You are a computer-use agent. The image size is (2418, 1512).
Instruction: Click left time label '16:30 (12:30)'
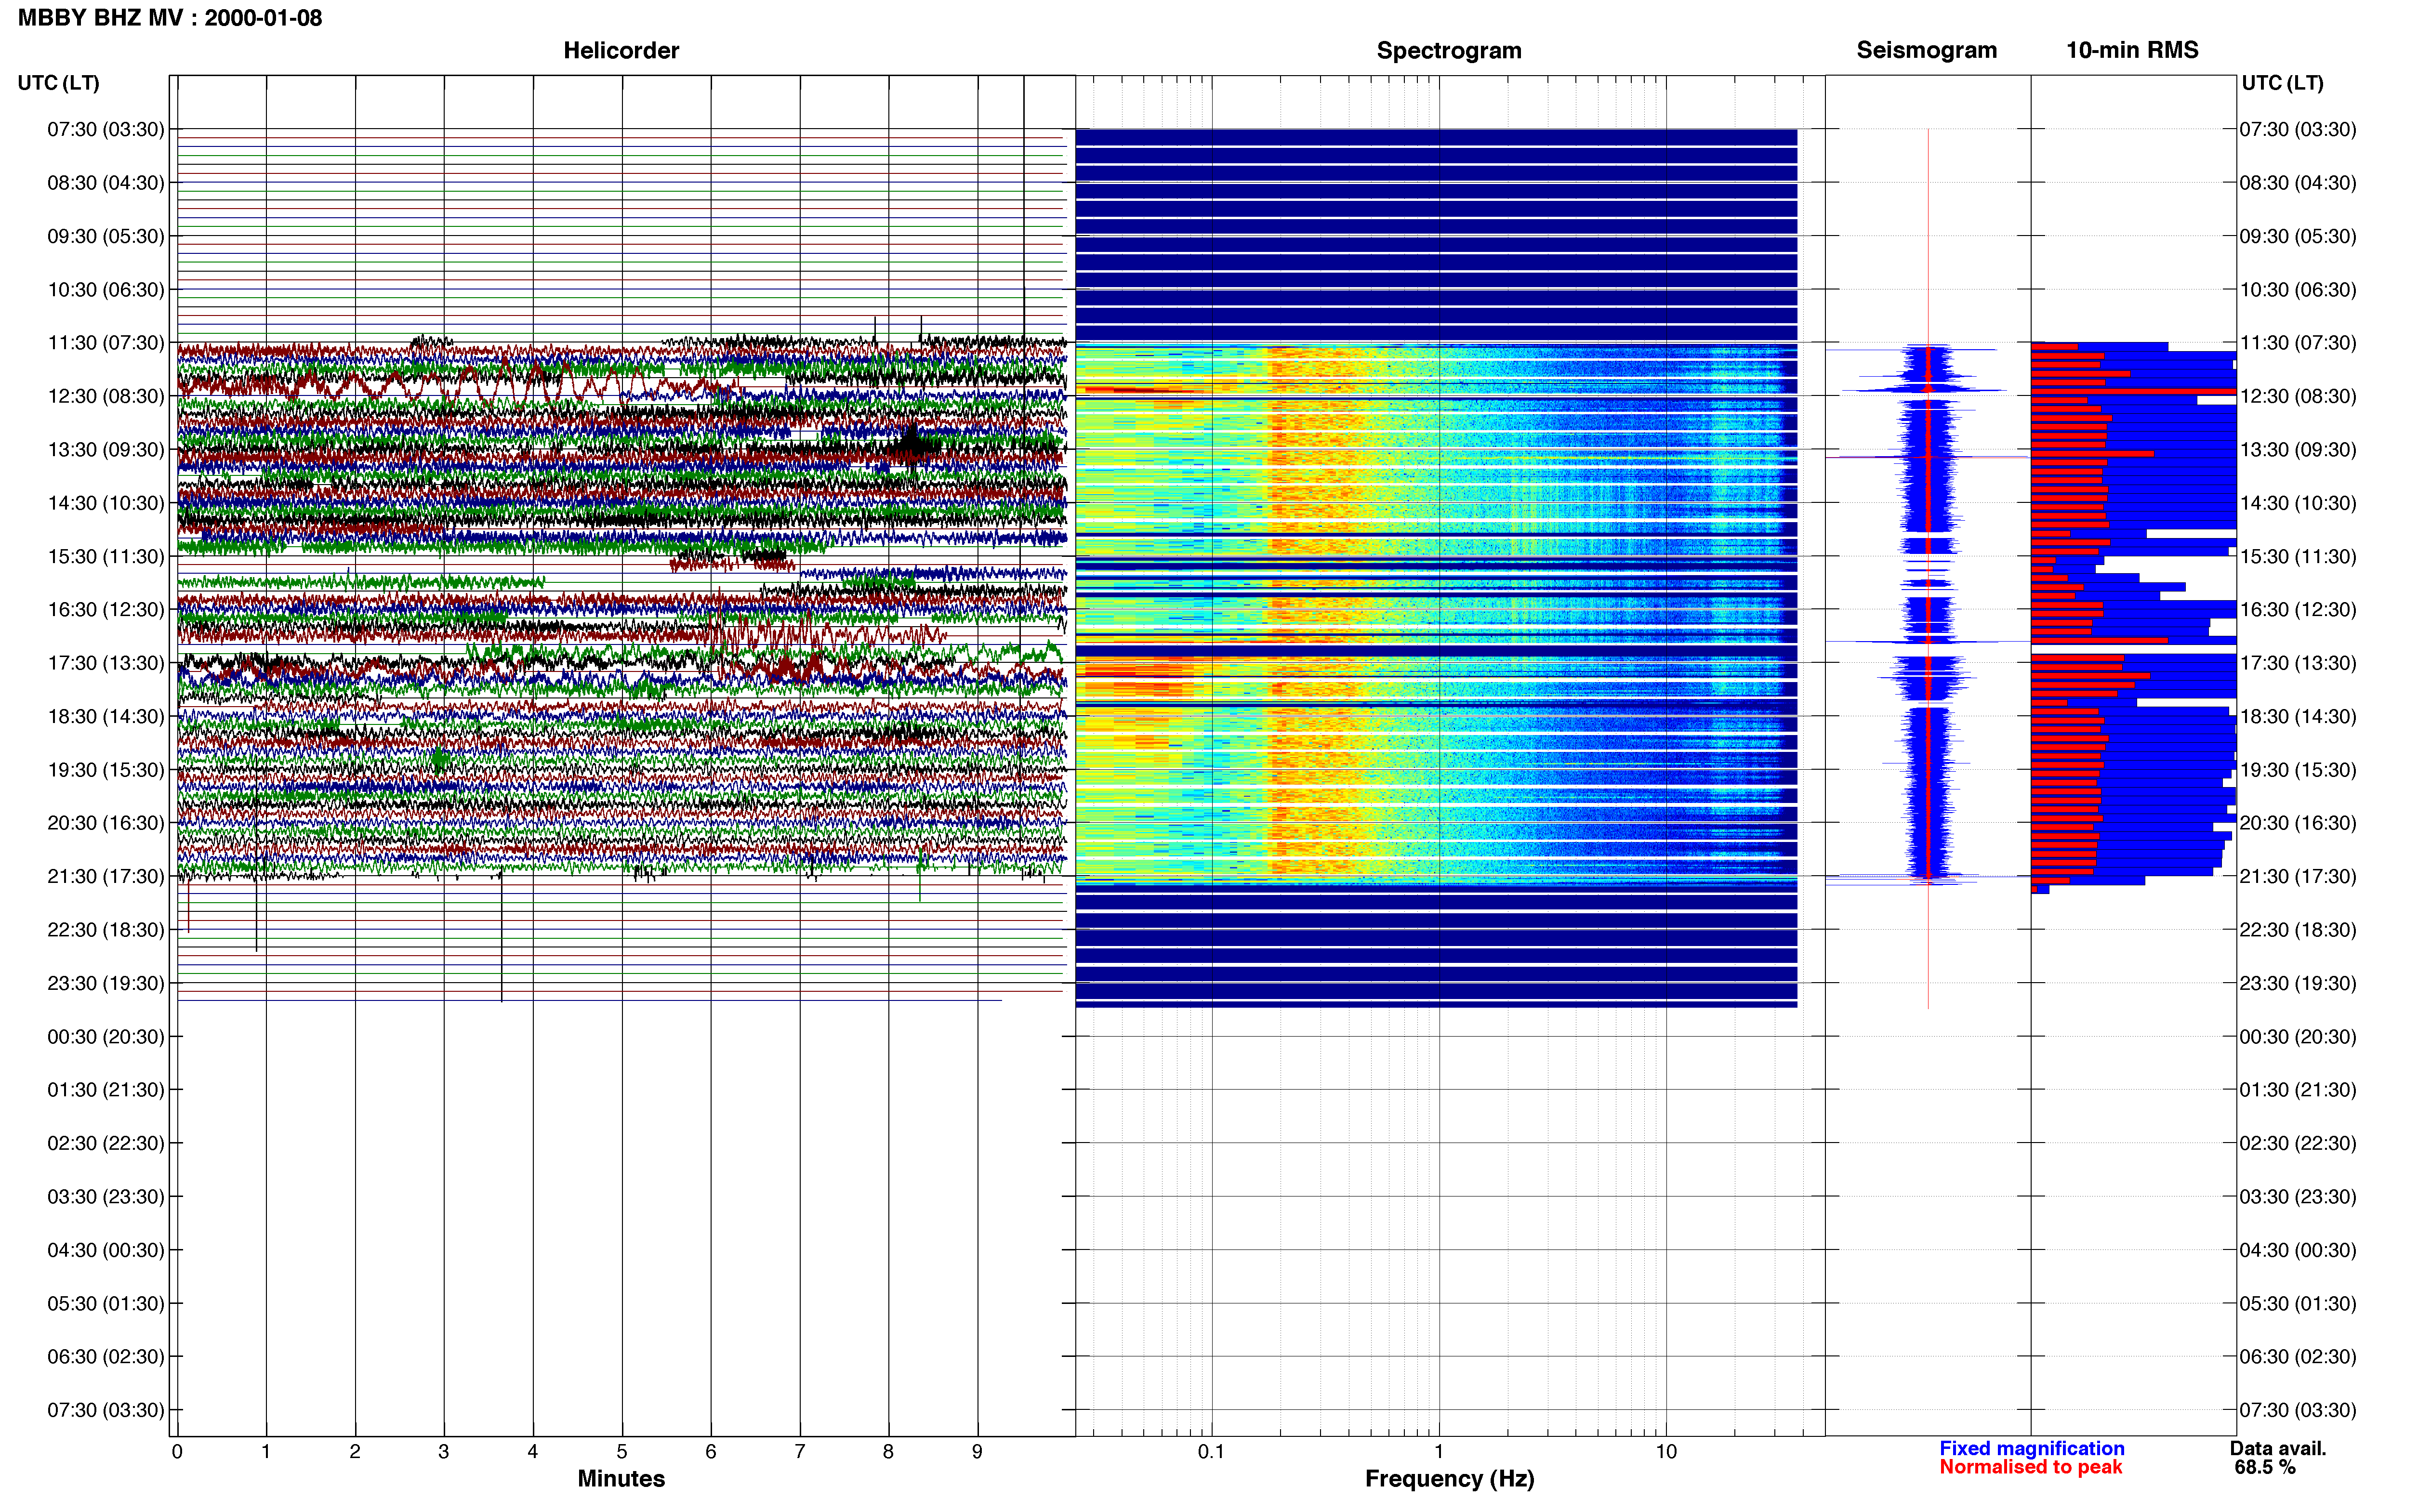106,610
